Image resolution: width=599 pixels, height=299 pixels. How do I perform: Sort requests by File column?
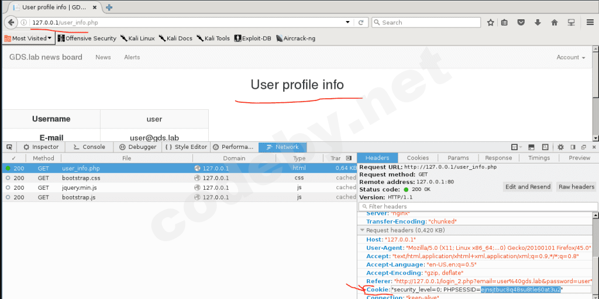(x=127, y=158)
